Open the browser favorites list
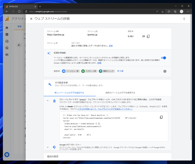The height and width of the screenshot is (164, 195). point(169,12)
